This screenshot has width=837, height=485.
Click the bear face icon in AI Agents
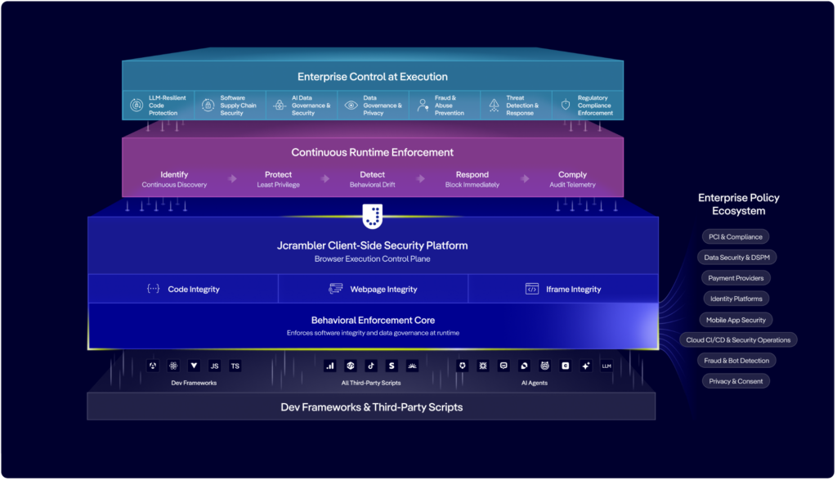pyautogui.click(x=544, y=366)
